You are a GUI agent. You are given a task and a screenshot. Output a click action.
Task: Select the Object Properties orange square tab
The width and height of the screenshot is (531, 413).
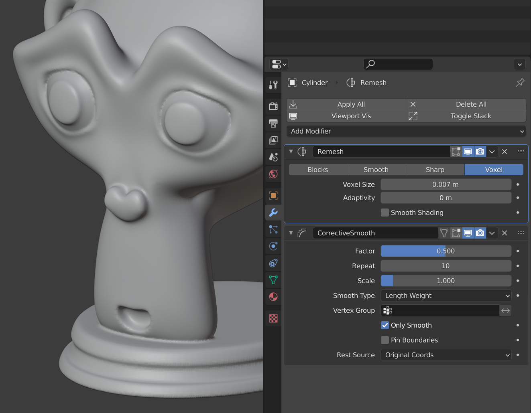click(x=273, y=195)
